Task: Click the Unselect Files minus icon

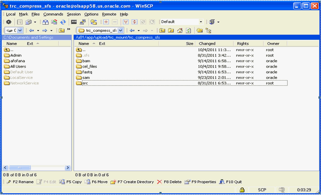Action: [x=115, y=22]
